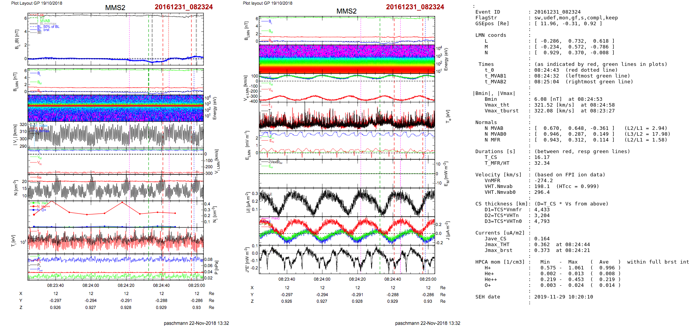This screenshot has height=326, width=699.
Task: Click the 'Plot Layout GP 19/10/2018' text at top left
Action: tap(36, 3)
